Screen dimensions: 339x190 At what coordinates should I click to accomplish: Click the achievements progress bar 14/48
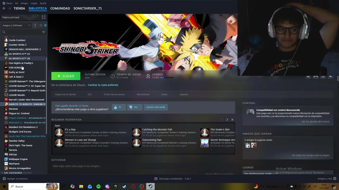[167, 78]
